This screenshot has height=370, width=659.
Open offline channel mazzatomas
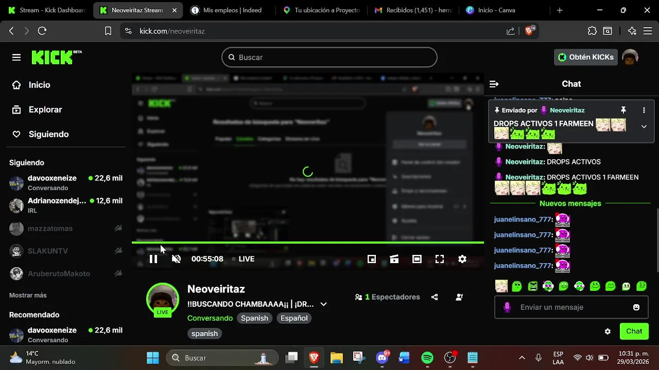tap(66, 228)
